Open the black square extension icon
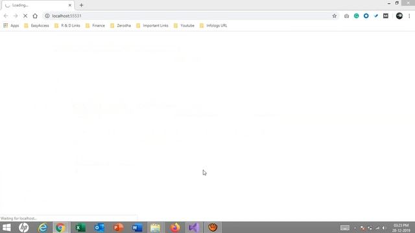 pyautogui.click(x=386, y=16)
